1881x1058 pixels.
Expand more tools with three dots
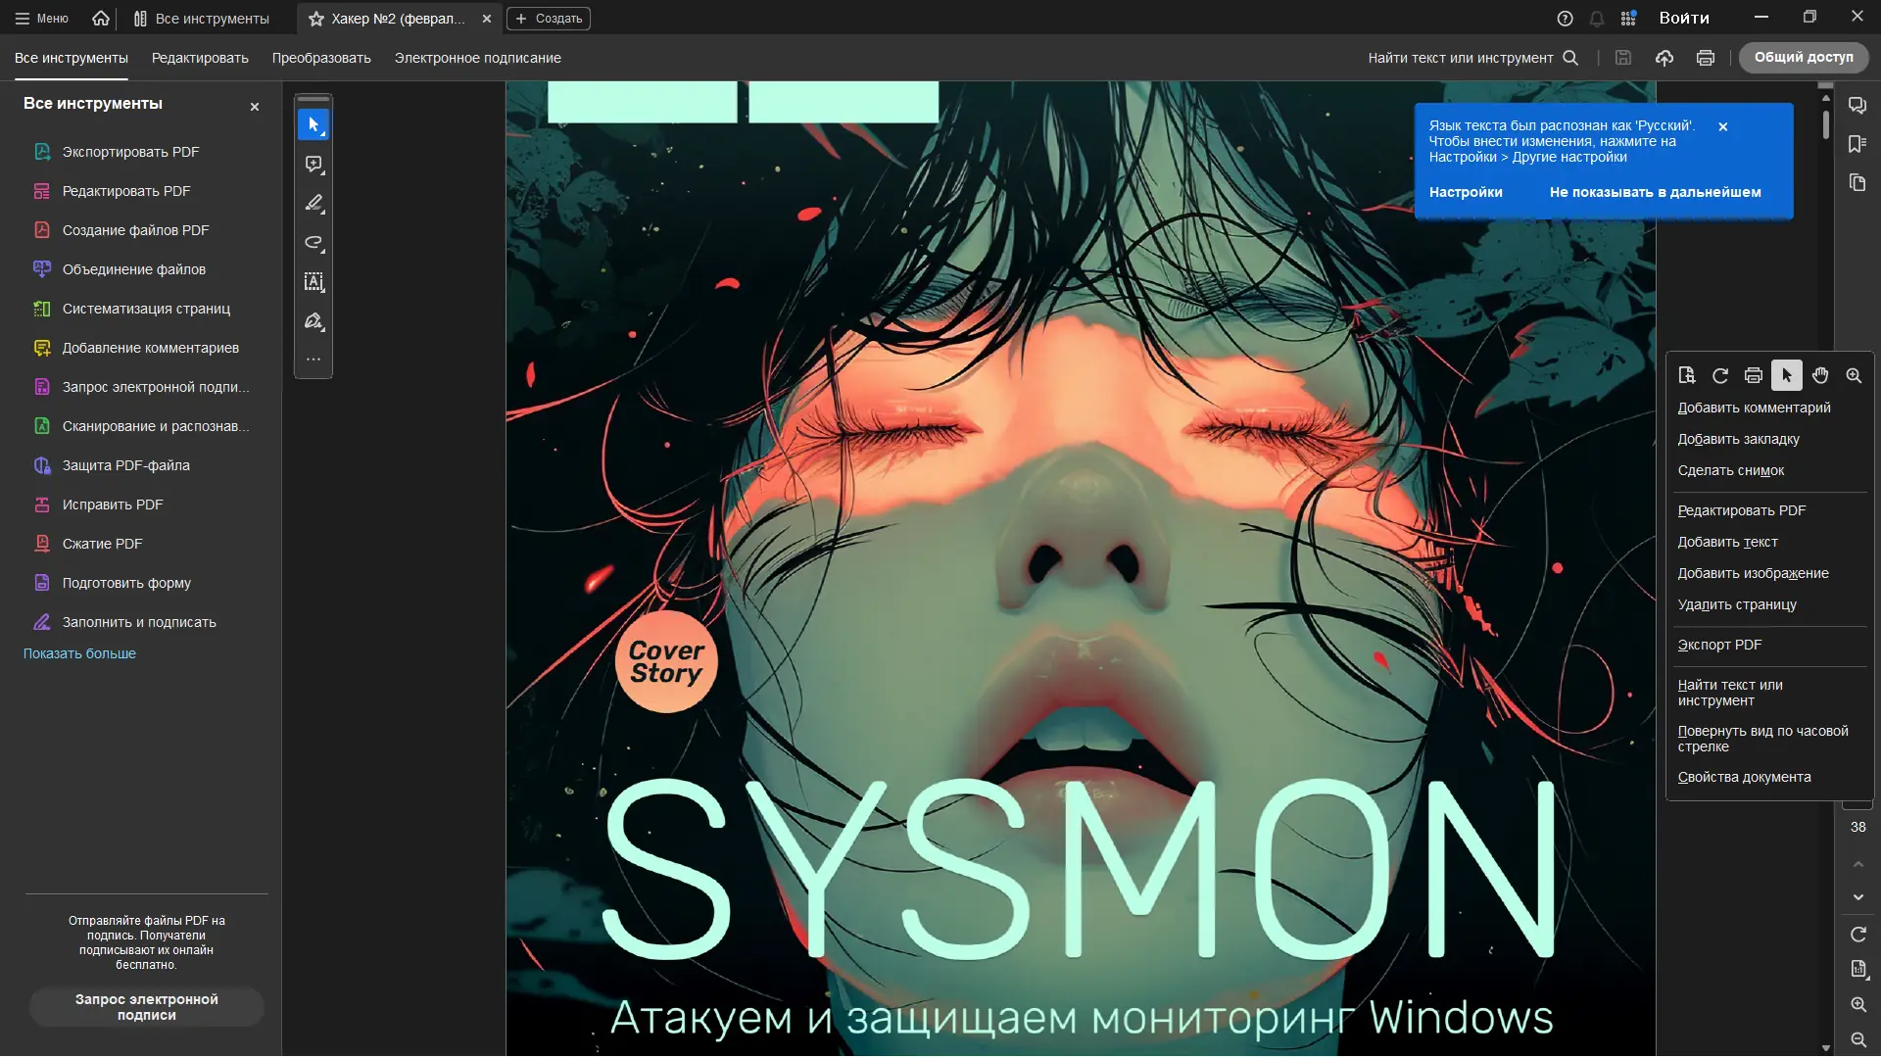[x=313, y=360]
